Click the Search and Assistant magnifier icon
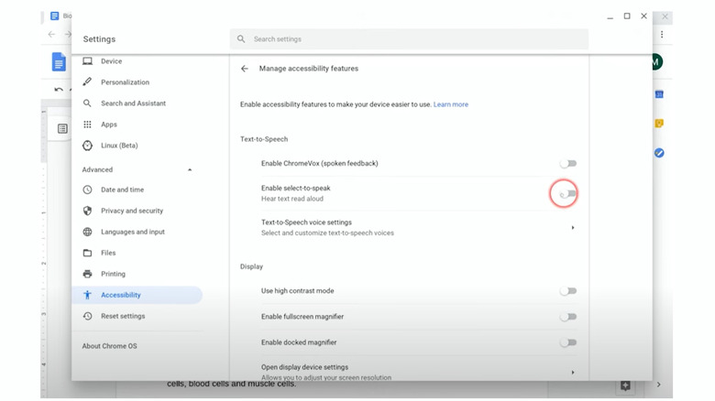 tap(87, 103)
